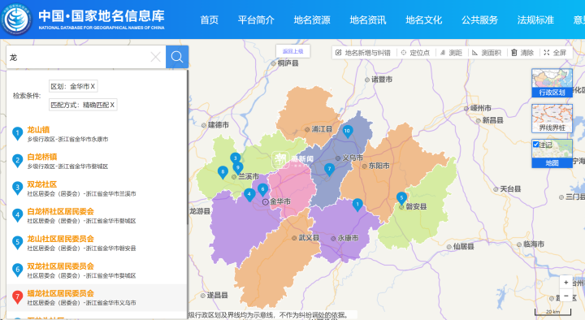Open the 龙山镇 search result

click(x=38, y=130)
